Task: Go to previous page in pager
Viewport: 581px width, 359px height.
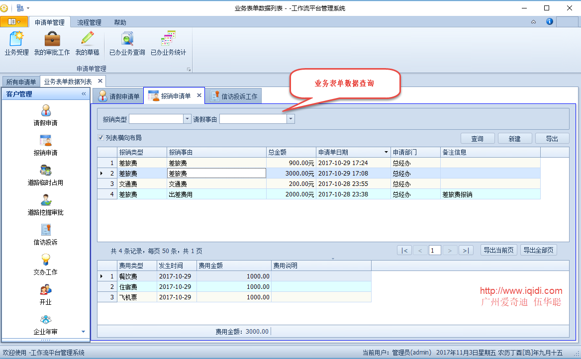Action: coord(420,251)
